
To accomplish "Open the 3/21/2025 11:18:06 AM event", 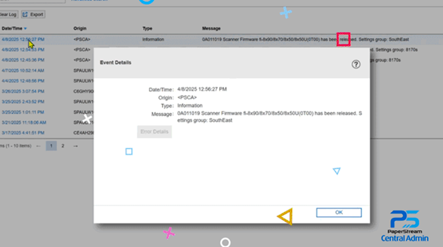I will click(24, 122).
